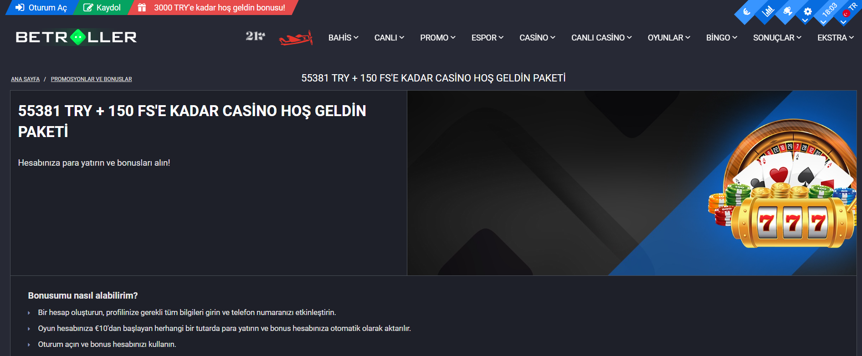The width and height of the screenshot is (862, 356).
Task: Open the OYUNLAR menu
Action: pyautogui.click(x=669, y=38)
